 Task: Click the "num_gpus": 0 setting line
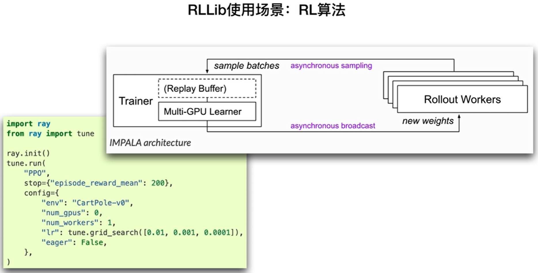[x=71, y=213]
